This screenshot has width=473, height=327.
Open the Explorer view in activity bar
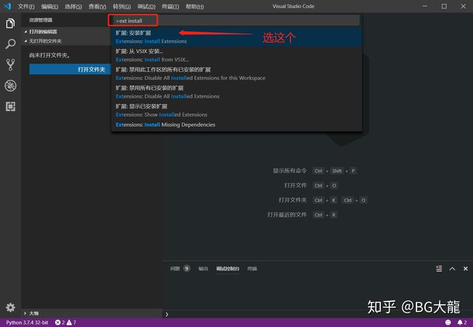point(11,24)
